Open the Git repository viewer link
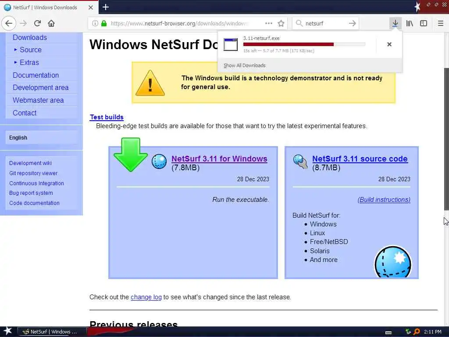The image size is (449, 337). 33,173
